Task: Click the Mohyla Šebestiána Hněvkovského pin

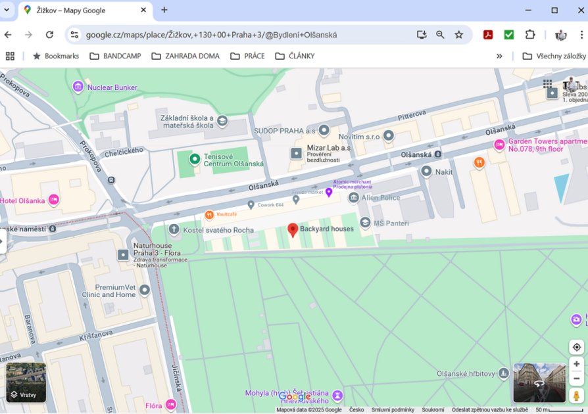Action: point(337,395)
